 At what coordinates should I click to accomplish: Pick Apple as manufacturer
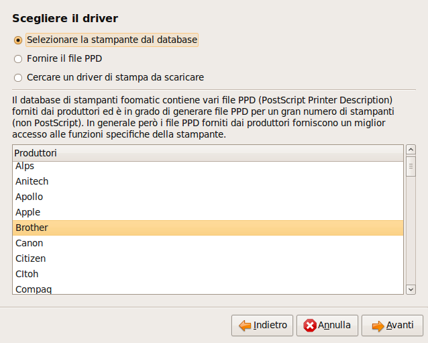208,212
